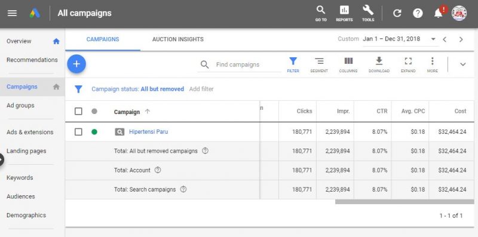This screenshot has height=237, width=478.
Task: Toggle the select-all campaigns checkbox
Action: (x=78, y=112)
